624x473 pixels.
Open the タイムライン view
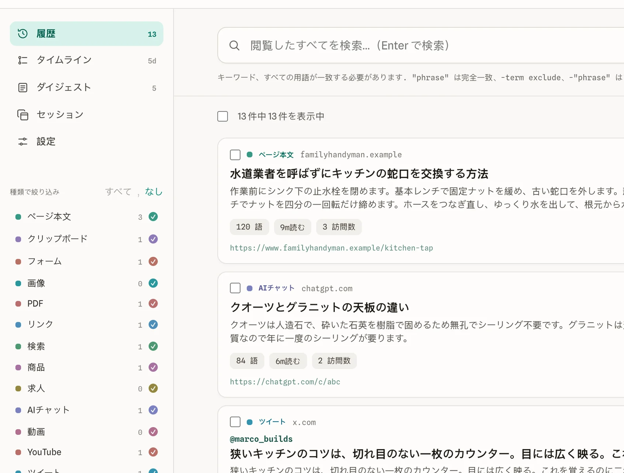pyautogui.click(x=86, y=60)
